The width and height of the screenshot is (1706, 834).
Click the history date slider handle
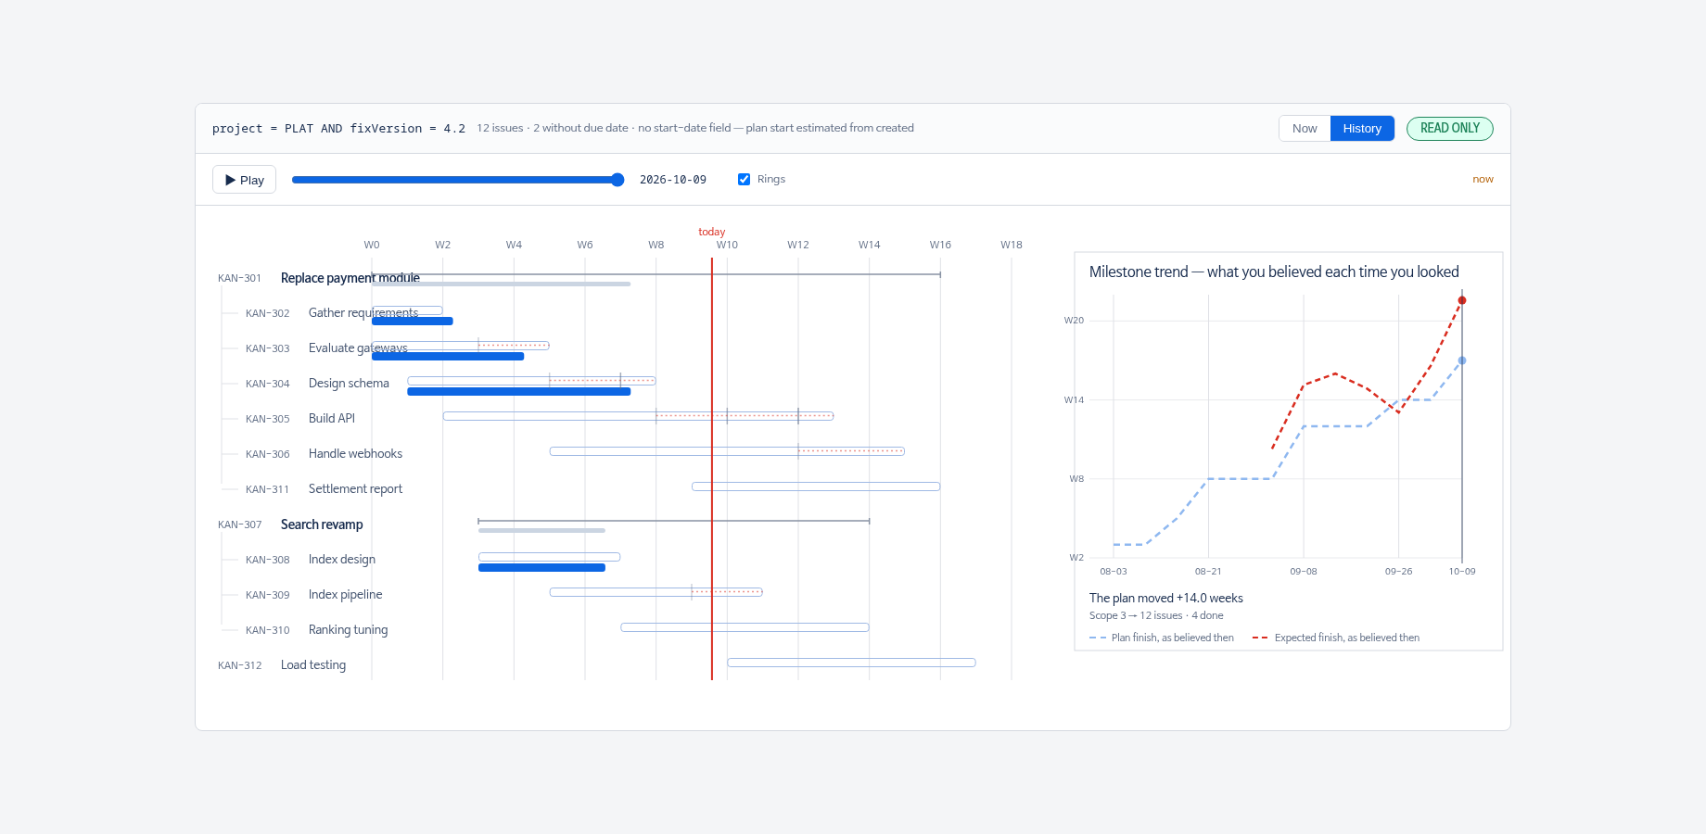pyautogui.click(x=617, y=180)
